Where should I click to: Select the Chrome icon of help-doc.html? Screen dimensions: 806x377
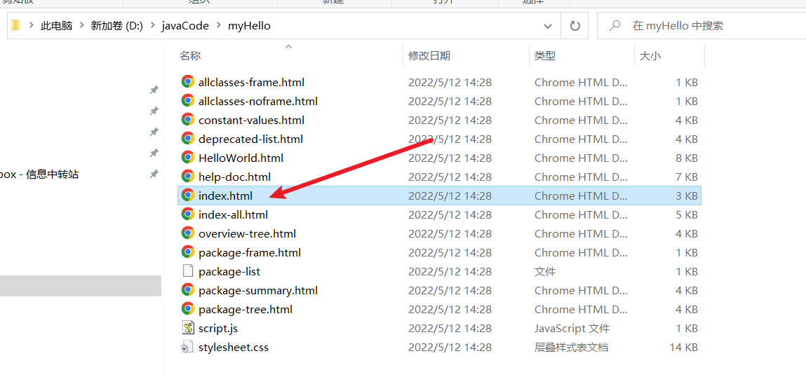pyautogui.click(x=187, y=177)
